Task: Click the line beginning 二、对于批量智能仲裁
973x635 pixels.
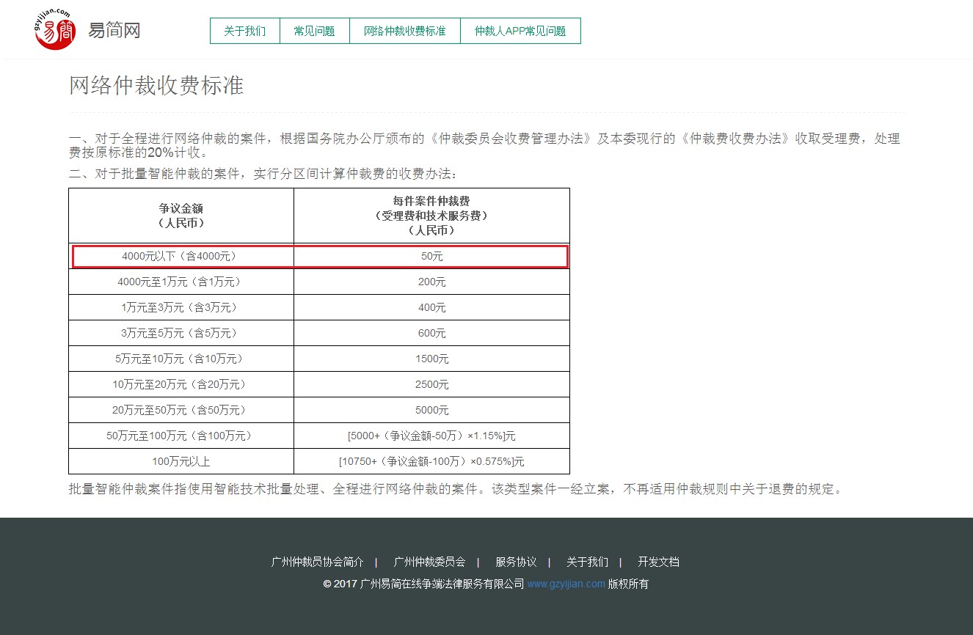Action: click(x=263, y=175)
